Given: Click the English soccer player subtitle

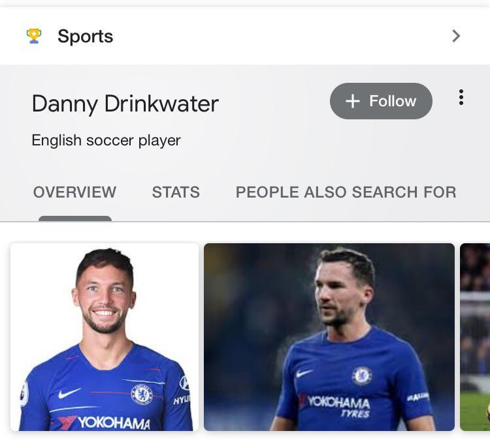Looking at the screenshot, I should pos(106,140).
